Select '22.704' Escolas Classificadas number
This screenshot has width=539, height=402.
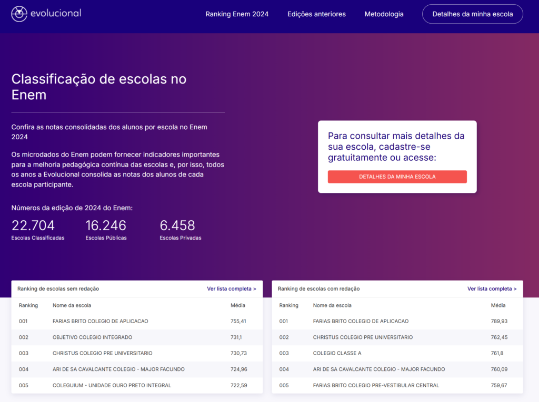click(33, 225)
